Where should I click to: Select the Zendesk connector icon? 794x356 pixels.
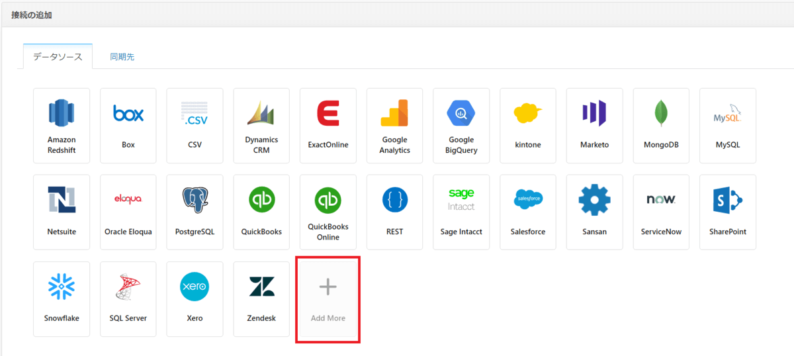pos(261,287)
